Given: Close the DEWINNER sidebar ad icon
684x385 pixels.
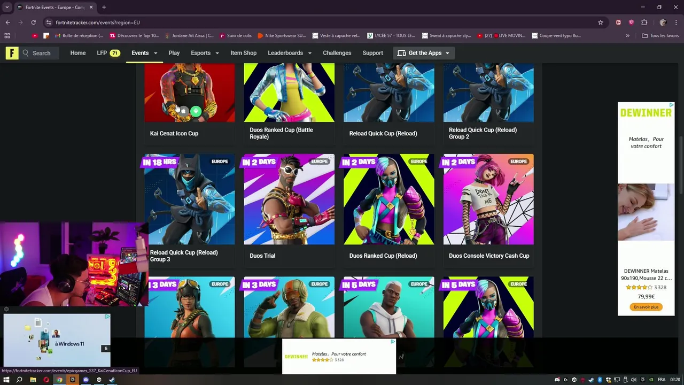Looking at the screenshot, I should coord(671,105).
